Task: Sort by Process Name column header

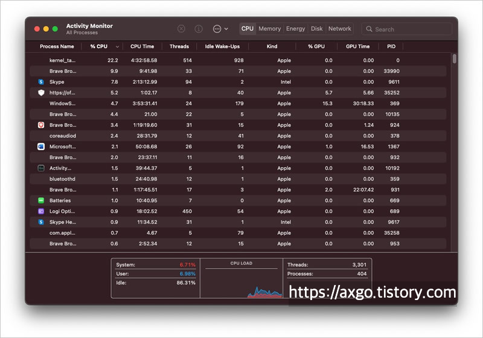Action: (x=57, y=46)
